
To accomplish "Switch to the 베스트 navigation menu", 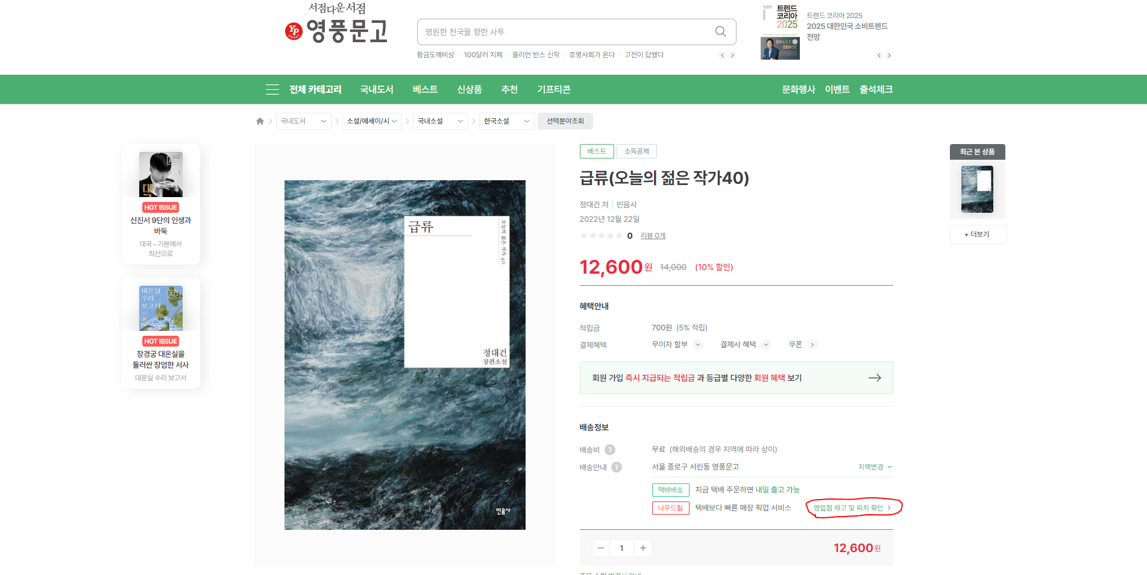I will [424, 89].
